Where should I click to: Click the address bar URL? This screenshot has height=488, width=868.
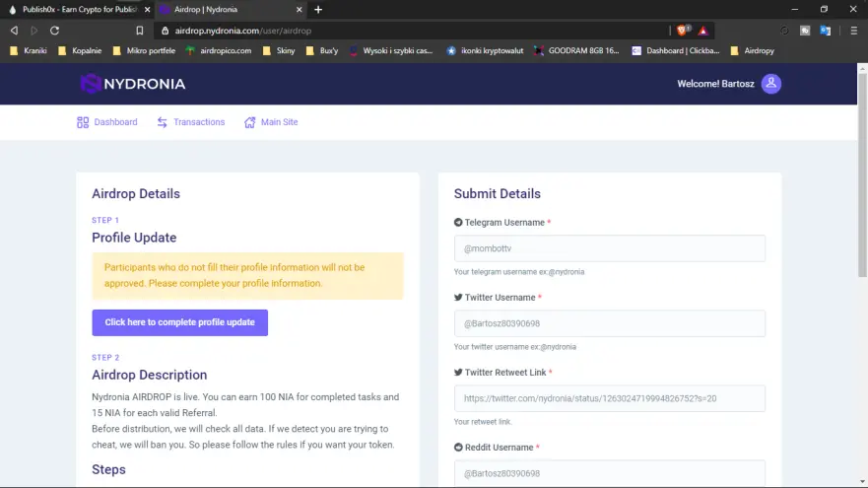coord(243,31)
